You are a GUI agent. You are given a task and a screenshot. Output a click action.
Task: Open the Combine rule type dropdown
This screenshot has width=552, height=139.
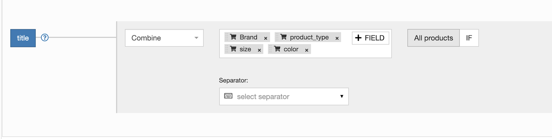pos(164,38)
